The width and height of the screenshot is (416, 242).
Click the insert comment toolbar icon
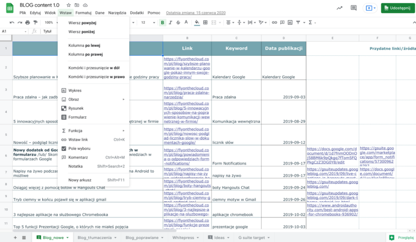point(282,23)
